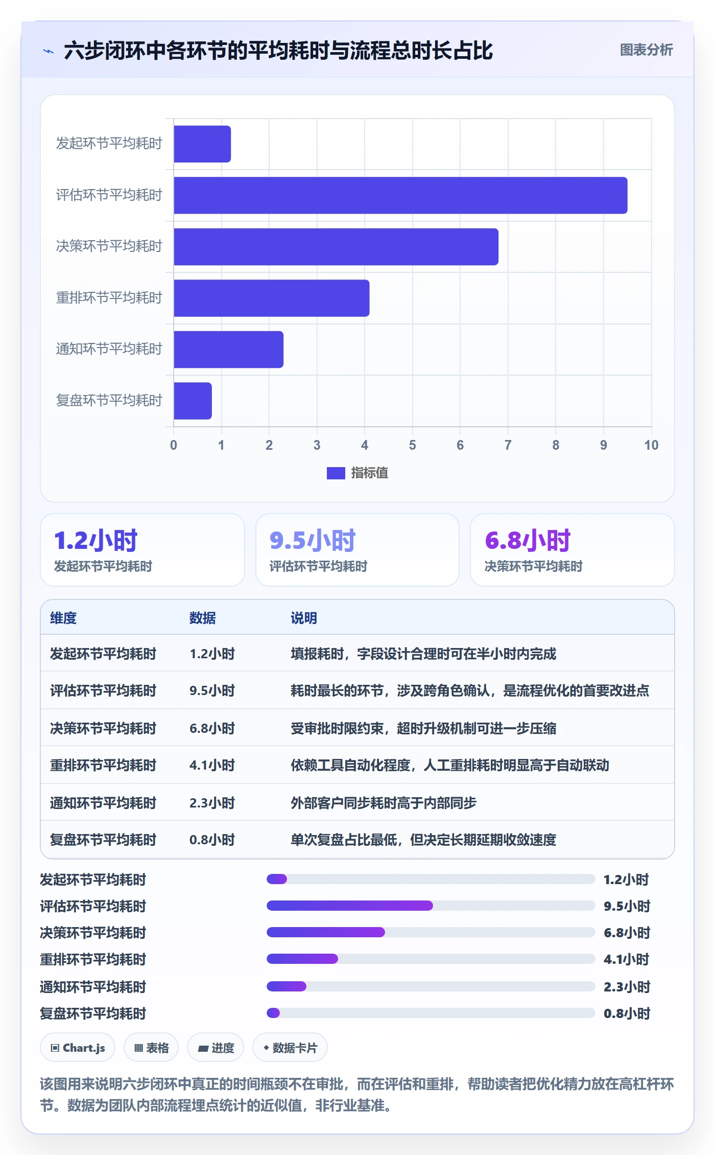This screenshot has height=1155, width=715.
Task: Click the 数据 column header
Action: [202, 618]
